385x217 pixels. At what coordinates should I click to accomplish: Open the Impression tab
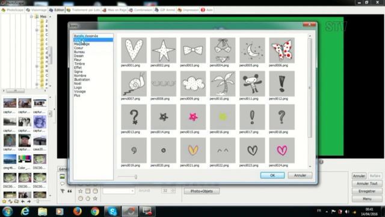coord(188,10)
